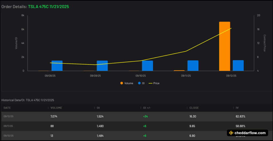Sort by the CLOSE column header
Image resolution: width=273 pixels, height=141 pixels.
pos(194,108)
